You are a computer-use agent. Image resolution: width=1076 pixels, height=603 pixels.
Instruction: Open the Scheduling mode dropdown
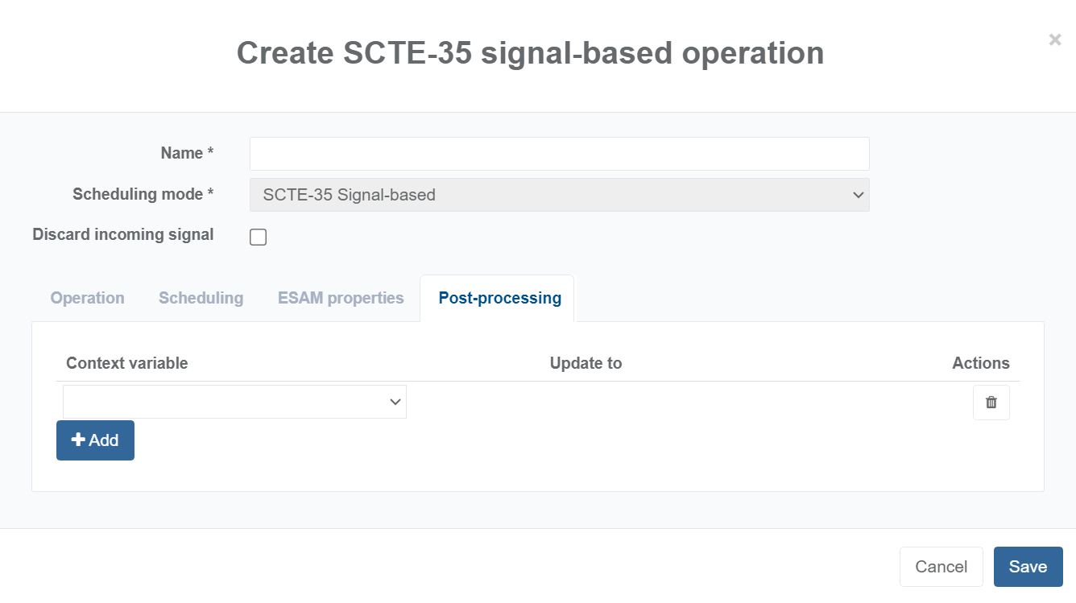tap(559, 195)
